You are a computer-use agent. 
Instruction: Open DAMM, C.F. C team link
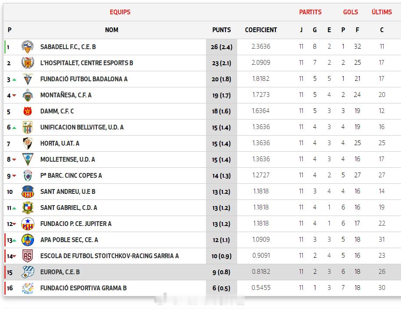(57, 111)
